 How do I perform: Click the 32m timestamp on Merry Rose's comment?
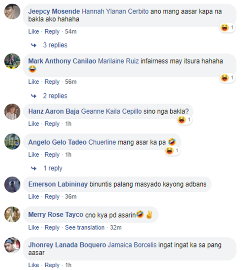(x=116, y=228)
